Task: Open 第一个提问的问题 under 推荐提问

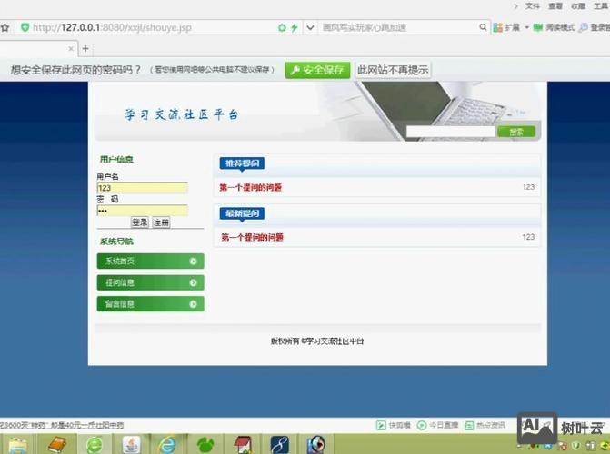Action: pos(251,188)
